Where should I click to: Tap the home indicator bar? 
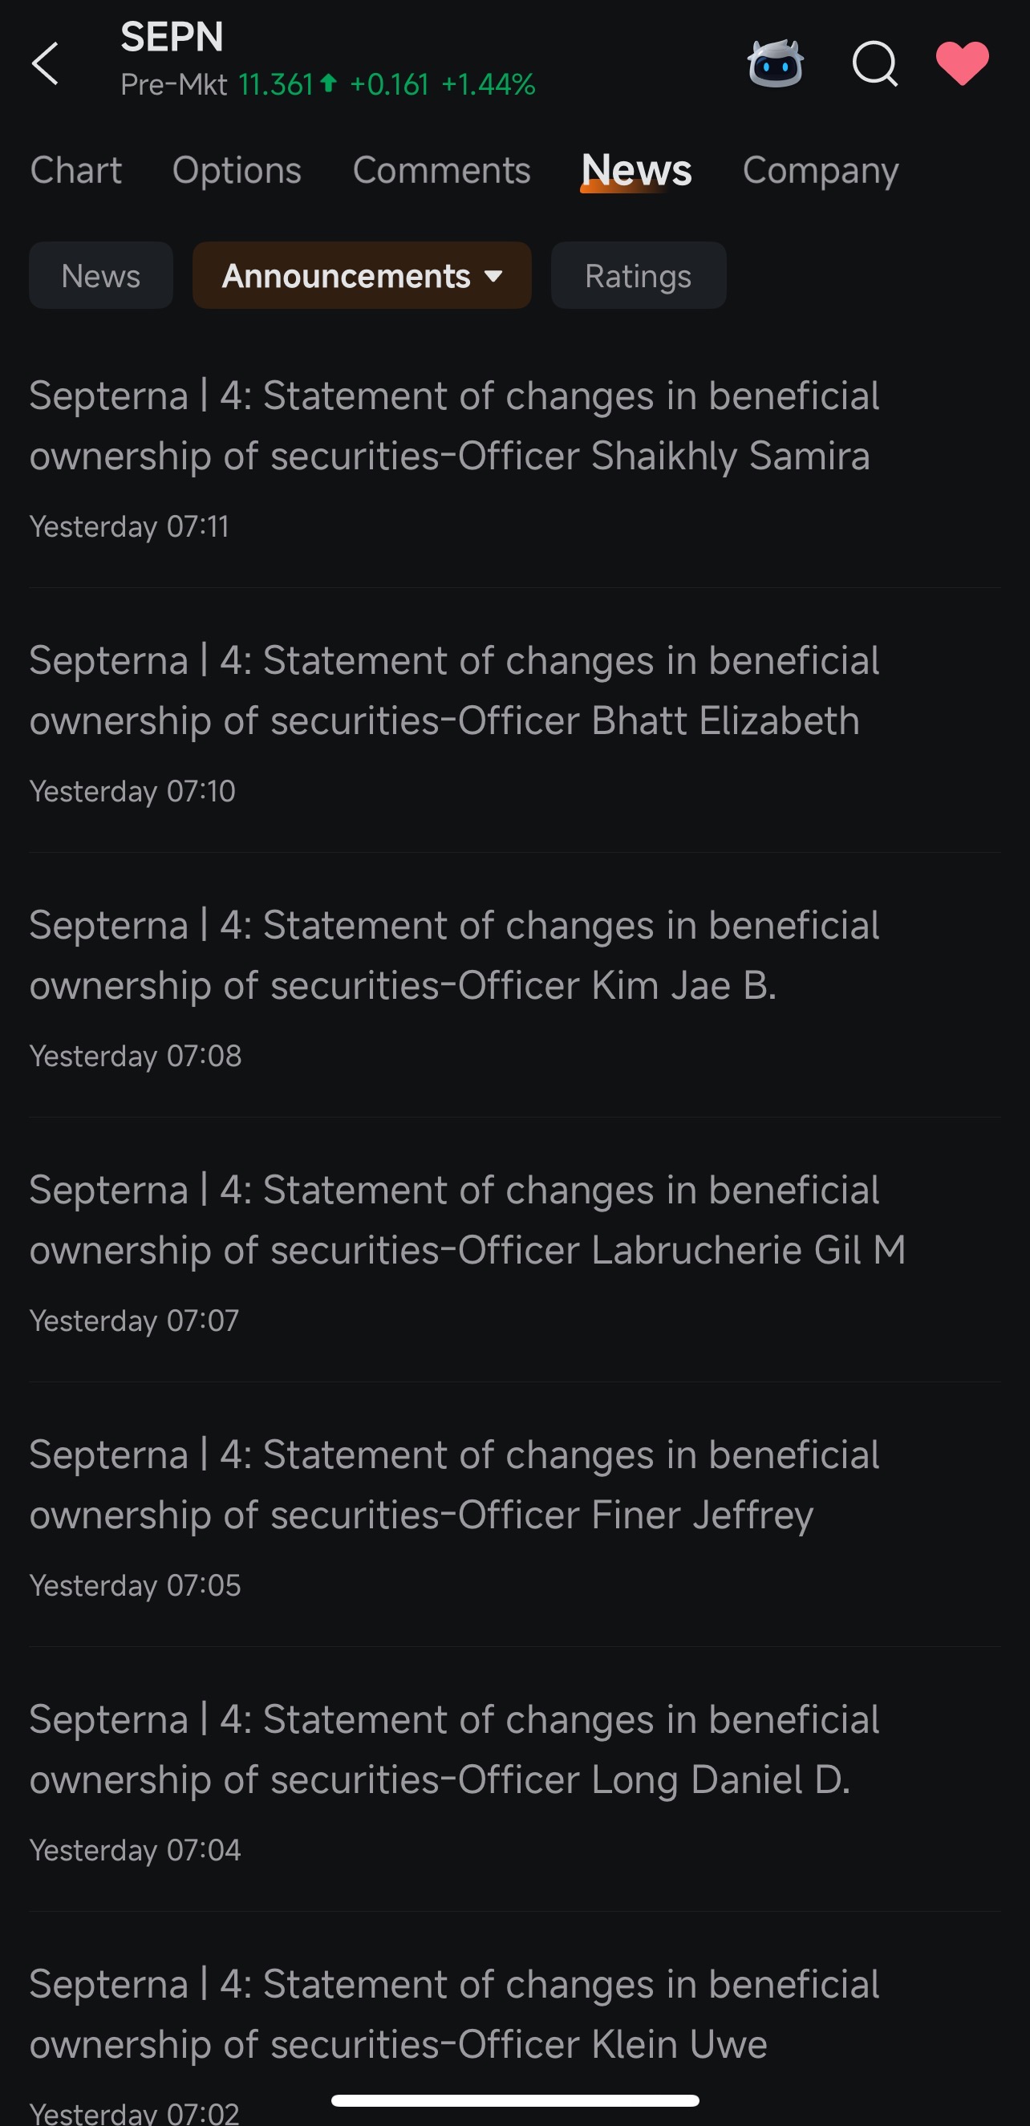pyautogui.click(x=515, y=2100)
